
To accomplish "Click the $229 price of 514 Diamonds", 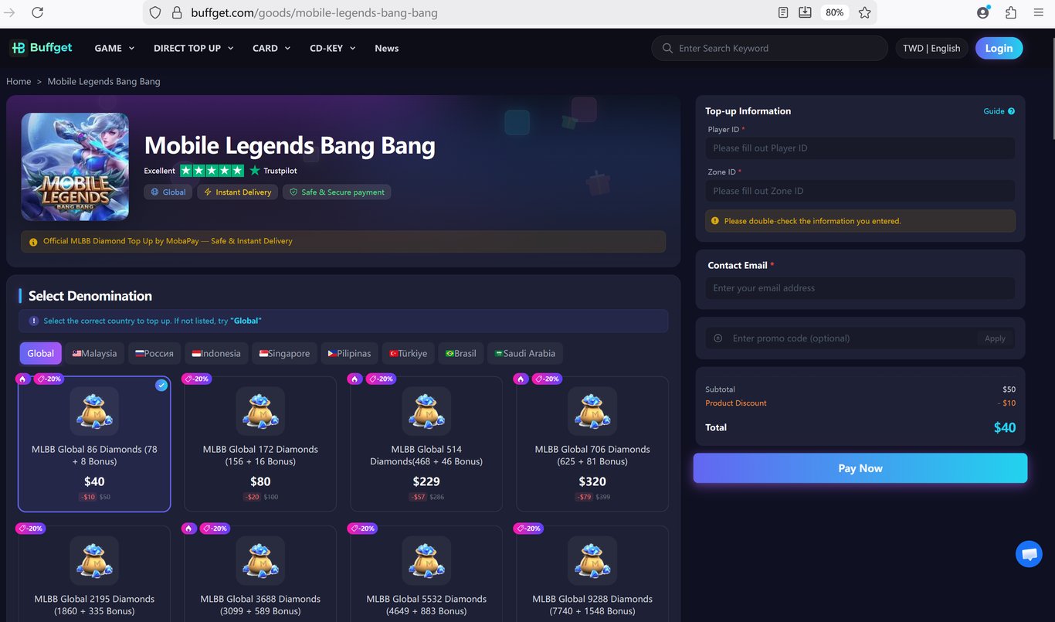I will point(426,481).
